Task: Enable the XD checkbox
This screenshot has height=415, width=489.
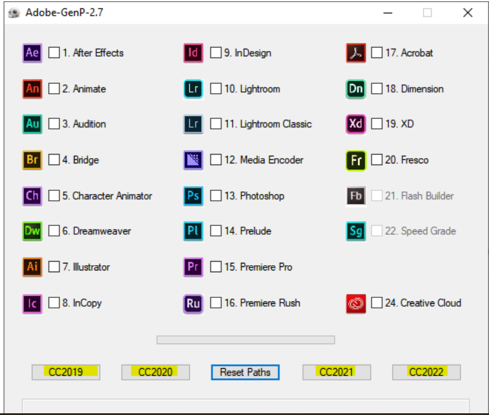Action: [x=377, y=124]
